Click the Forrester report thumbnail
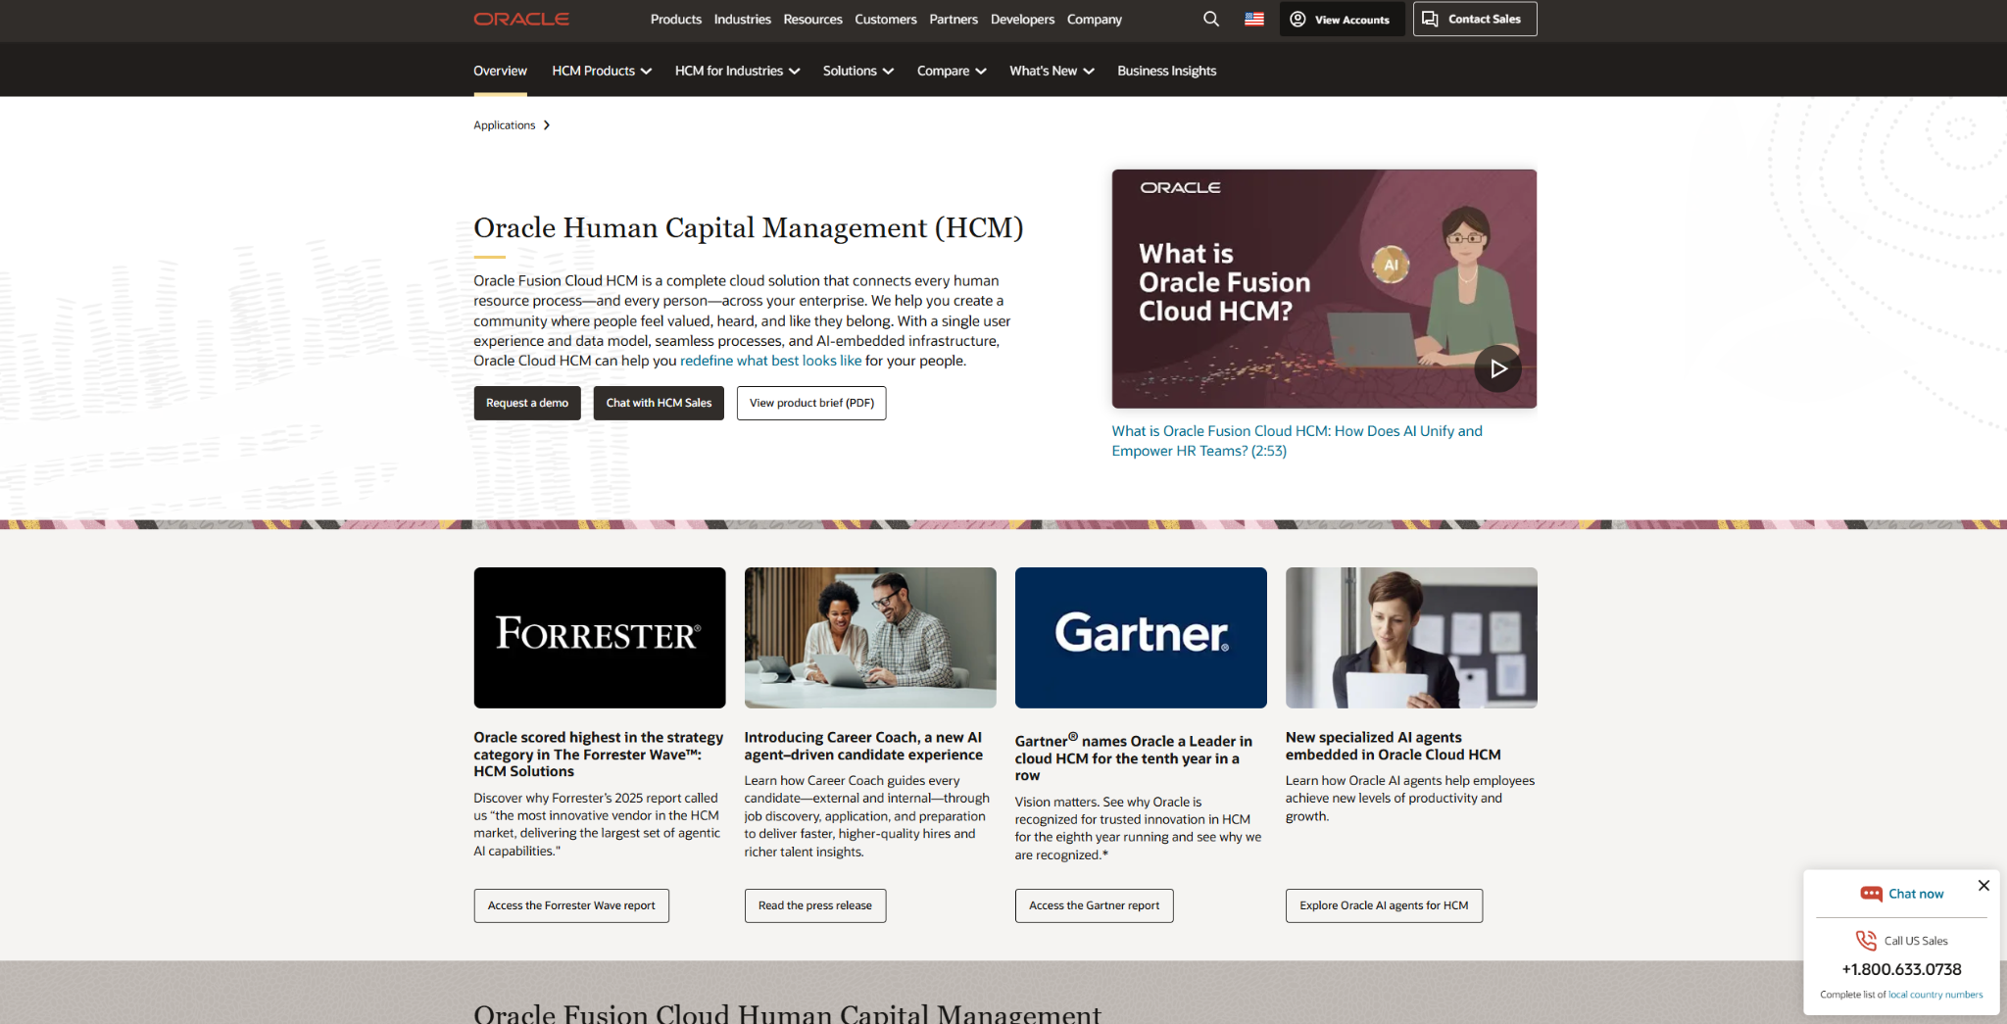 click(x=599, y=637)
